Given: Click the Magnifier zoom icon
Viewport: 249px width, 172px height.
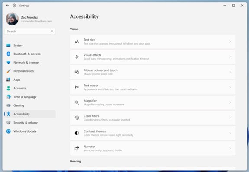Looking at the screenshot, I should pos(77,102).
